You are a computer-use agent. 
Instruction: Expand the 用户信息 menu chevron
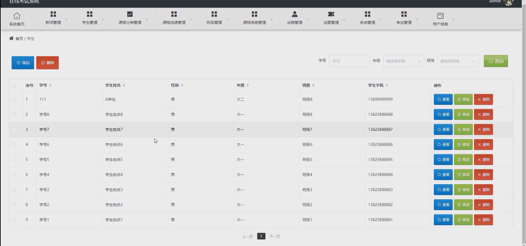click(x=454, y=19)
